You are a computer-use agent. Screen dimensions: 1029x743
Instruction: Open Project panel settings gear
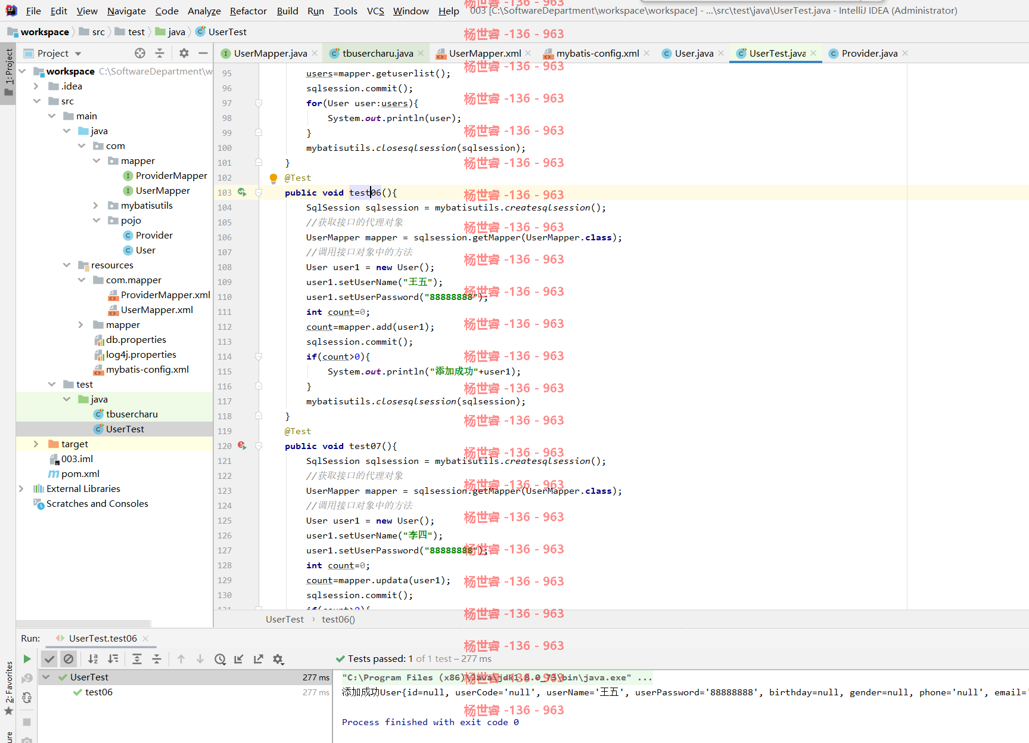(x=184, y=53)
